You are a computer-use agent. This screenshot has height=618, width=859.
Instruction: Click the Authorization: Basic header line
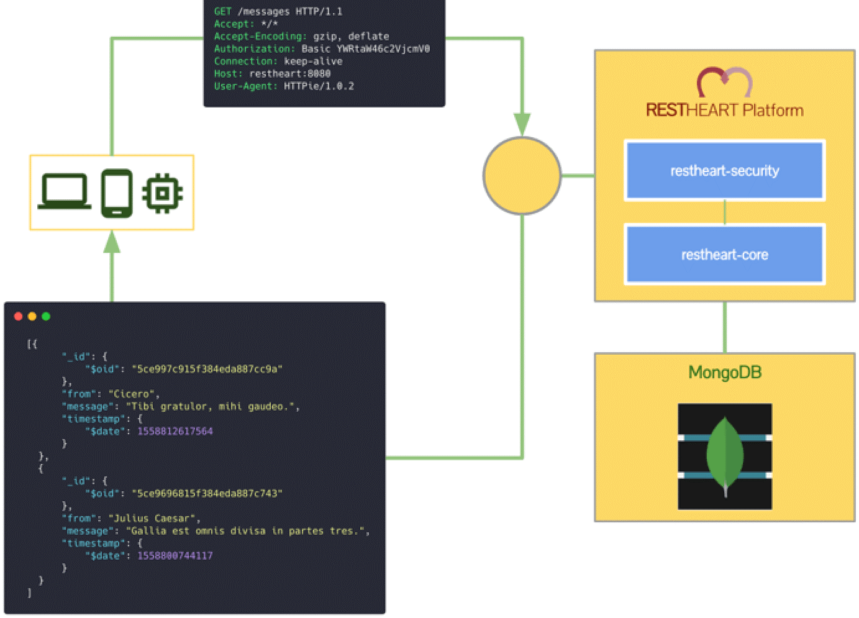coord(322,49)
